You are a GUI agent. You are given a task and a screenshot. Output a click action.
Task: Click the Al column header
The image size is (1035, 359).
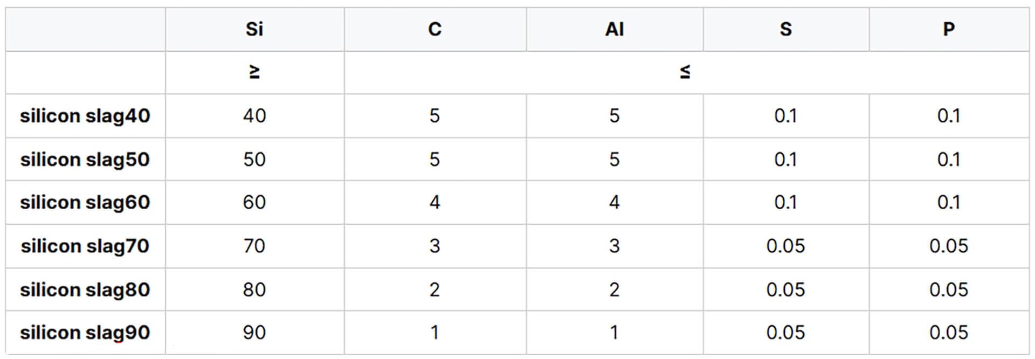[x=615, y=29]
